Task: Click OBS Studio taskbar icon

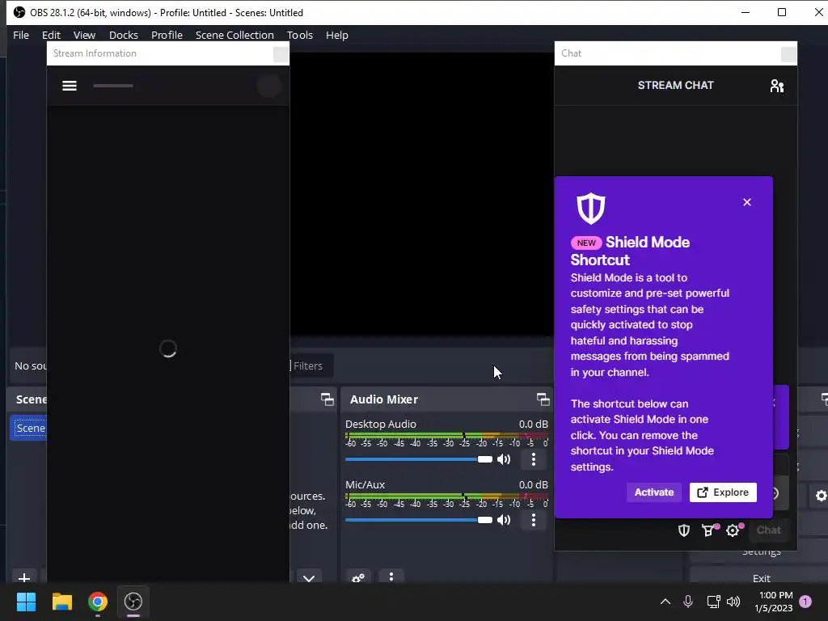Action: pyautogui.click(x=133, y=602)
